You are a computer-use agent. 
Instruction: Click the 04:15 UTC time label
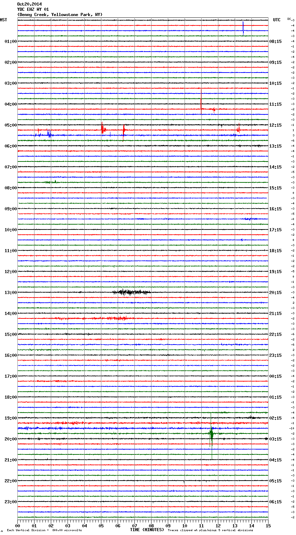[275, 460]
